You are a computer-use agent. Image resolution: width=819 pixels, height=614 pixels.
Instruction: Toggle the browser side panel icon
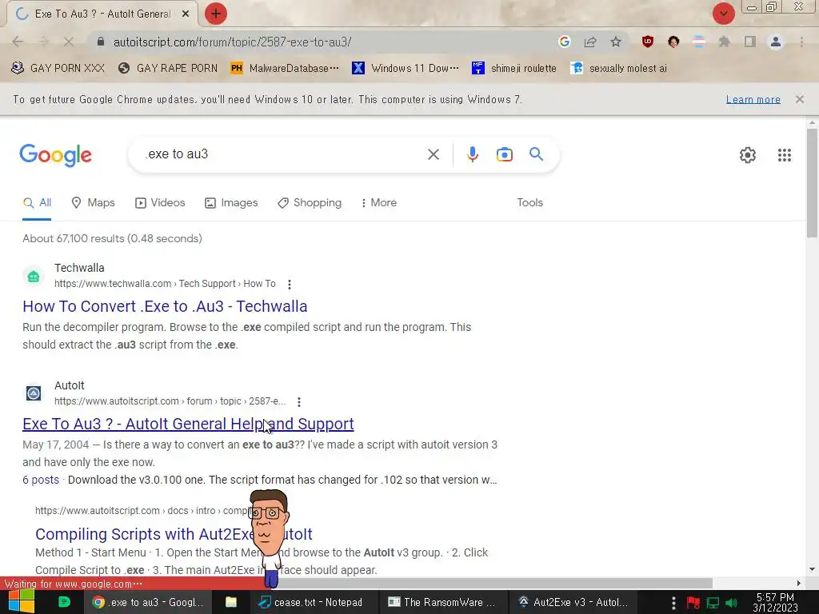click(750, 42)
